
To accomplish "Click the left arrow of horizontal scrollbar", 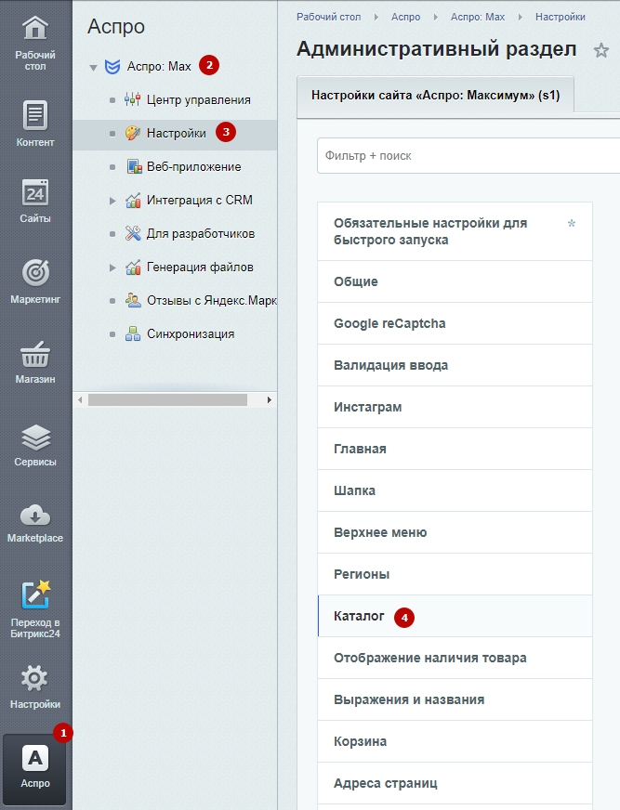I will 80,399.
